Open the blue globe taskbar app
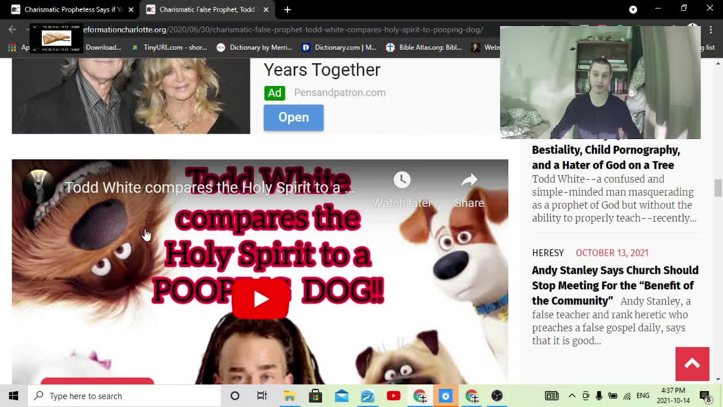Image resolution: width=723 pixels, height=407 pixels. 368,396
